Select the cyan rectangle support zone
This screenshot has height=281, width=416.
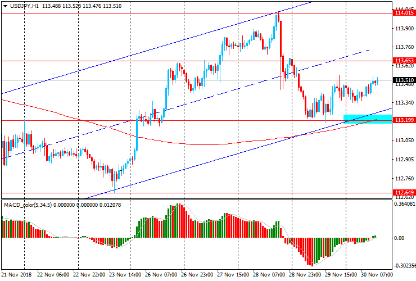[x=367, y=119]
